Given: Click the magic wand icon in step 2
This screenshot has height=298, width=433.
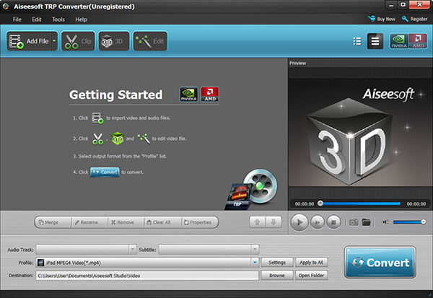Looking at the screenshot, I should (144, 139).
